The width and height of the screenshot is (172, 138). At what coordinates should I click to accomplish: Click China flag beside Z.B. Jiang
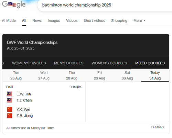tap(9, 116)
